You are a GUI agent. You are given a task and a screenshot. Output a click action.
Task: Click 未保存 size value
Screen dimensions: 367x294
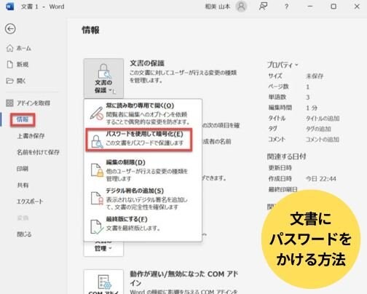pyautogui.click(x=315, y=76)
